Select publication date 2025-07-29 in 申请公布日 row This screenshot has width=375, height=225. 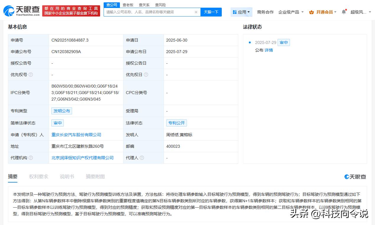177,52
